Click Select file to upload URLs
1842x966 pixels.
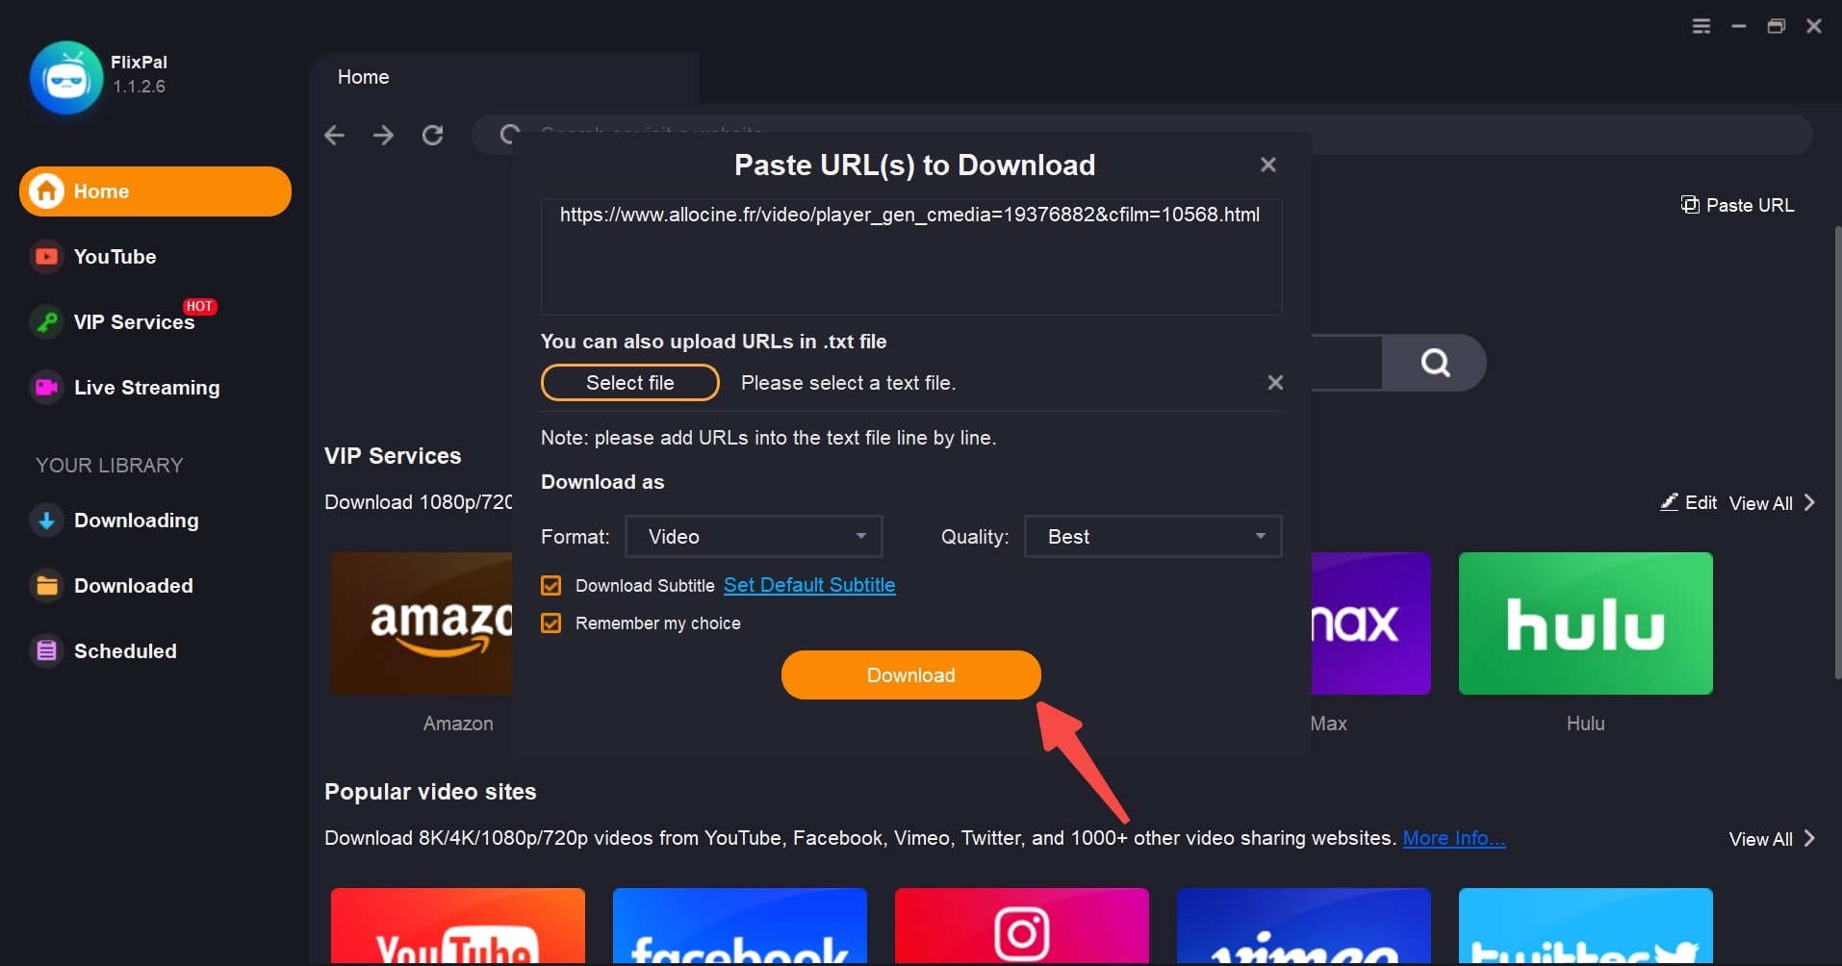(x=629, y=382)
